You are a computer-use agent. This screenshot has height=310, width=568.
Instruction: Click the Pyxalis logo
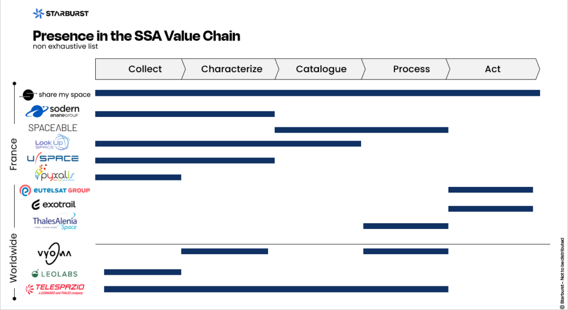tap(55, 174)
